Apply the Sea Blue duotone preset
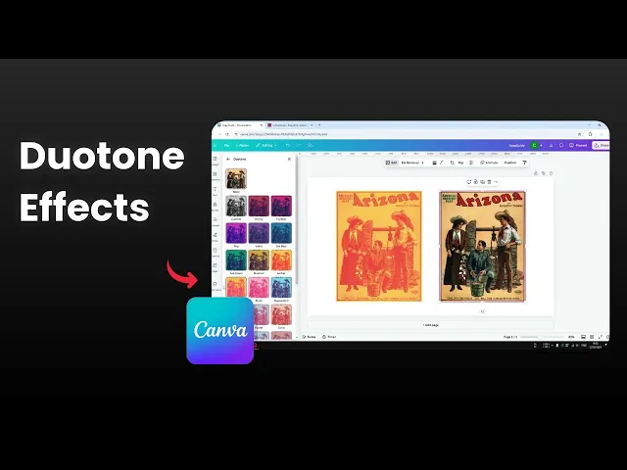 (281, 233)
